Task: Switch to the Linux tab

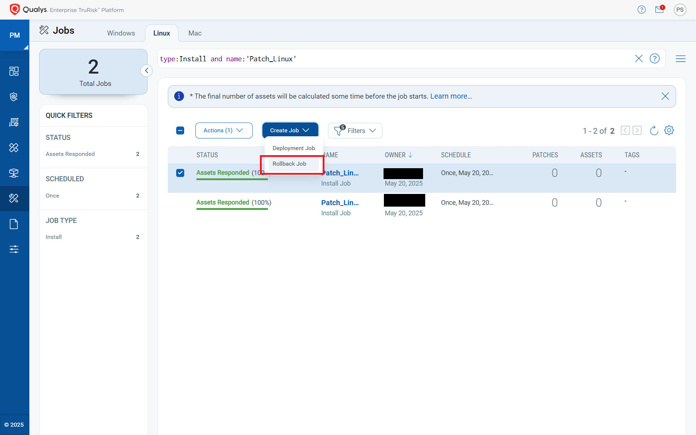Action: pyautogui.click(x=162, y=33)
